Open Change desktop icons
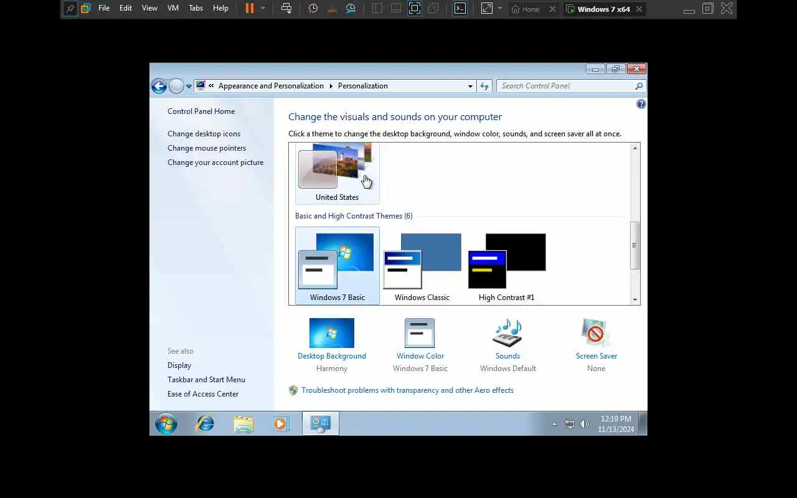The height and width of the screenshot is (498, 797). pos(204,134)
